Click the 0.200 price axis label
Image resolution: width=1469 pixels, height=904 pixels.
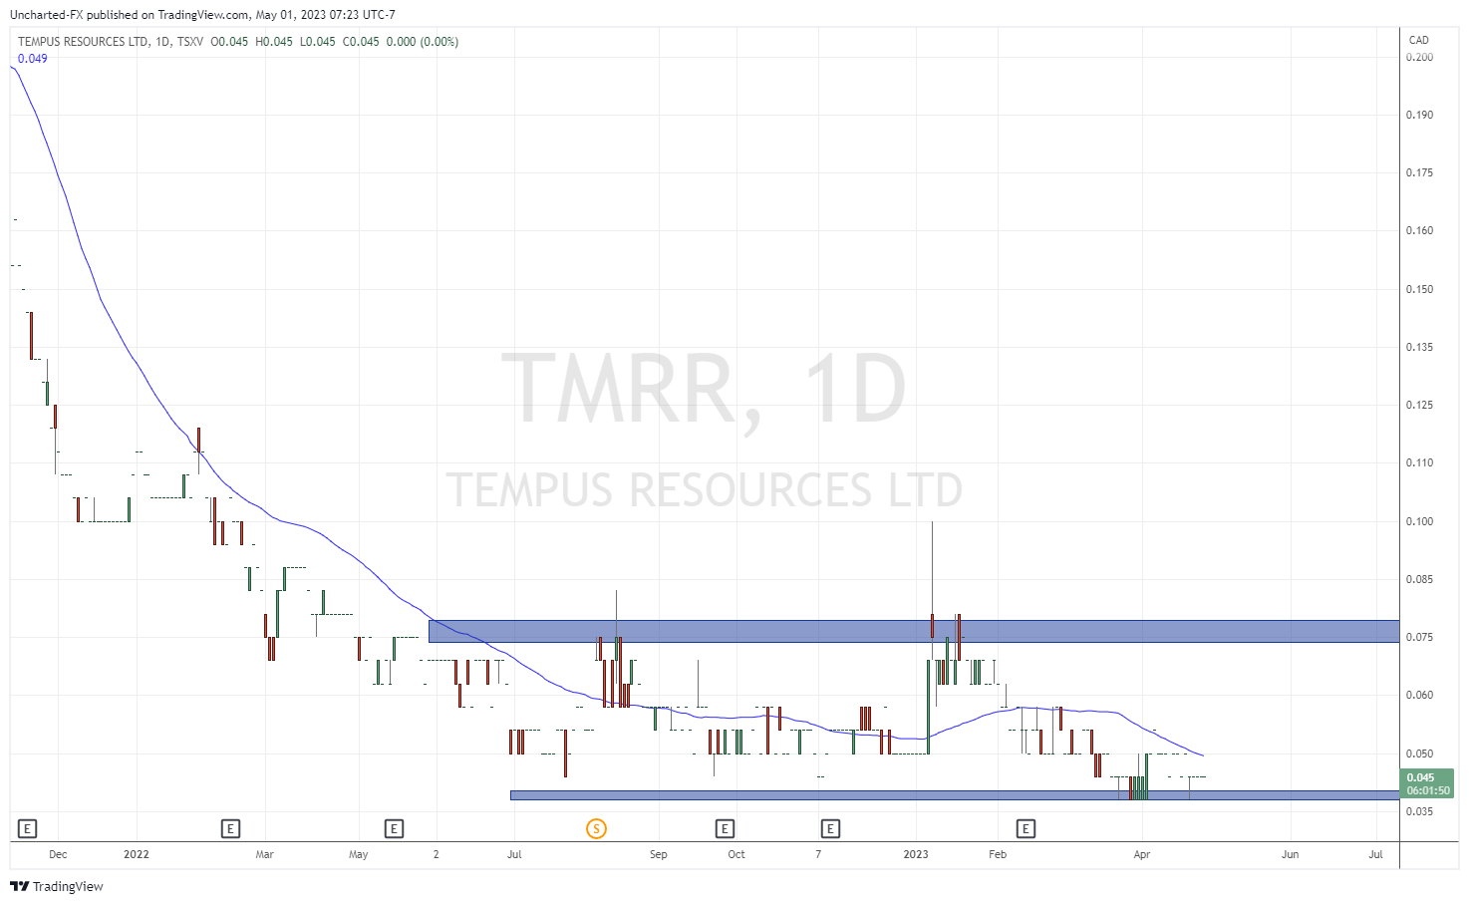click(1419, 57)
